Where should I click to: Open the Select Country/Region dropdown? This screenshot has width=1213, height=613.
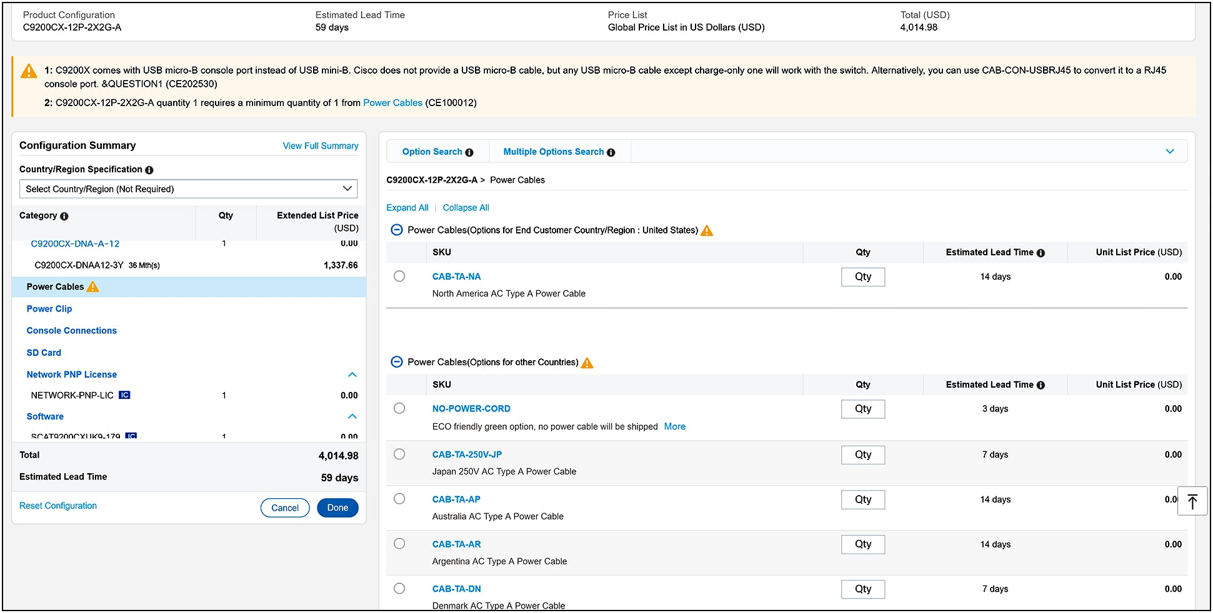pos(188,189)
